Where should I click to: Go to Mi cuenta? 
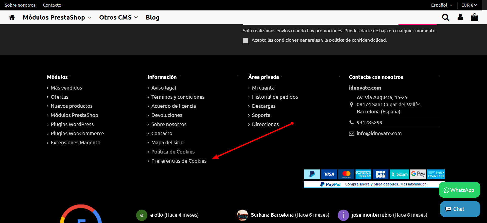pyautogui.click(x=263, y=88)
